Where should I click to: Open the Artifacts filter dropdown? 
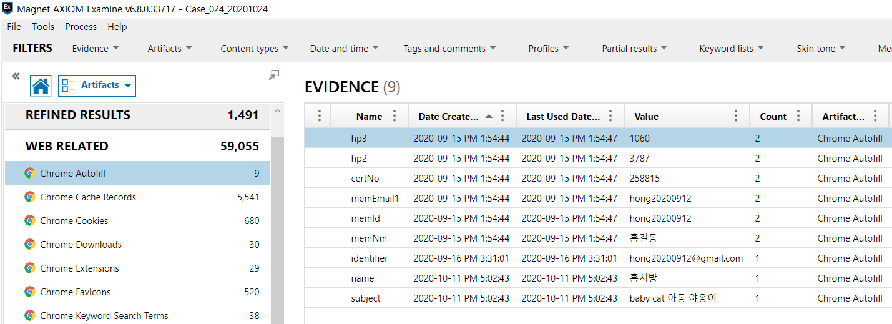[170, 48]
